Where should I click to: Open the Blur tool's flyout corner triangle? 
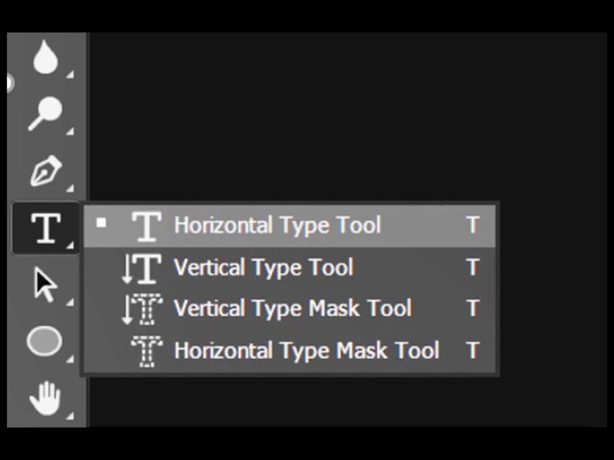click(70, 75)
